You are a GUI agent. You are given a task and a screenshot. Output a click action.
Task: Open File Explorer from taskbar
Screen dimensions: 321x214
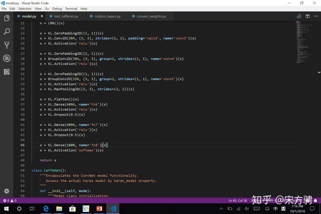pyautogui.click(x=59, y=209)
